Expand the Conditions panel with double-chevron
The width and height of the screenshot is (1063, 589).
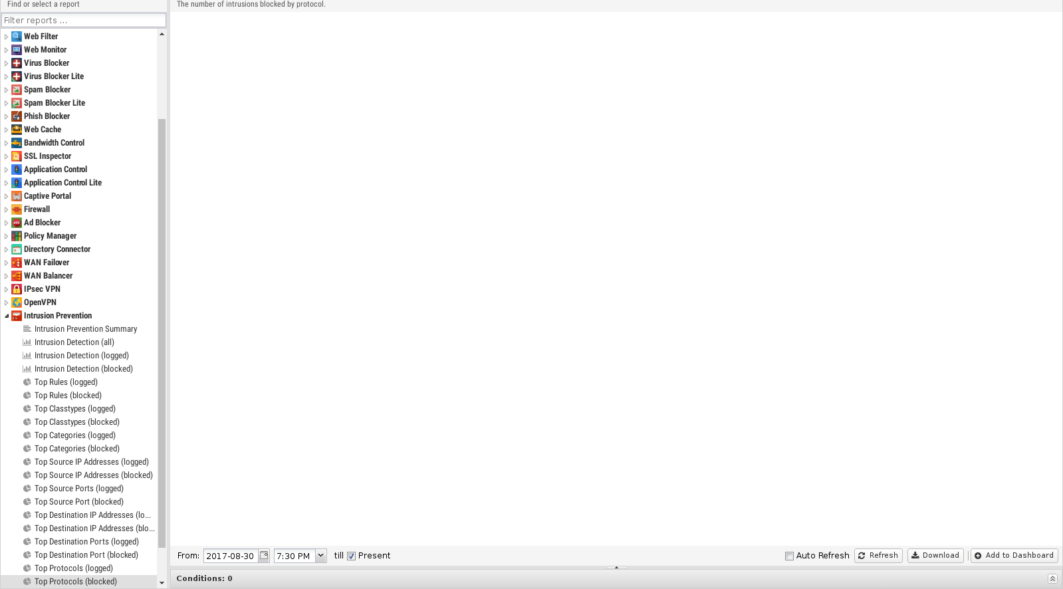point(1052,578)
